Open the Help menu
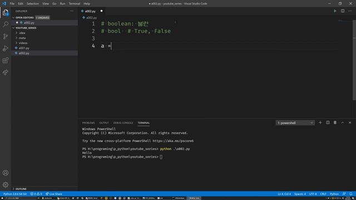Image resolution: width=356 pixels, height=200 pixels. click(x=87, y=4)
